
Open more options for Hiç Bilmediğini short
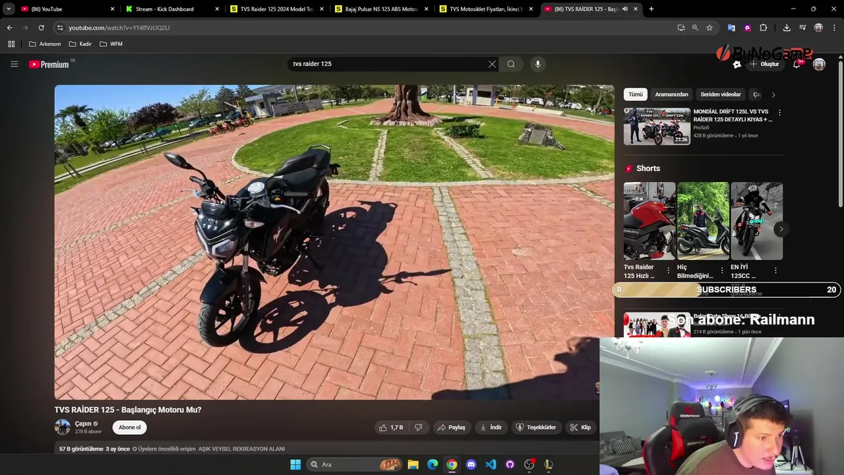[722, 270]
